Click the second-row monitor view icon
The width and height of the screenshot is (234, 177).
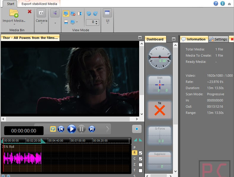(x=73, y=22)
